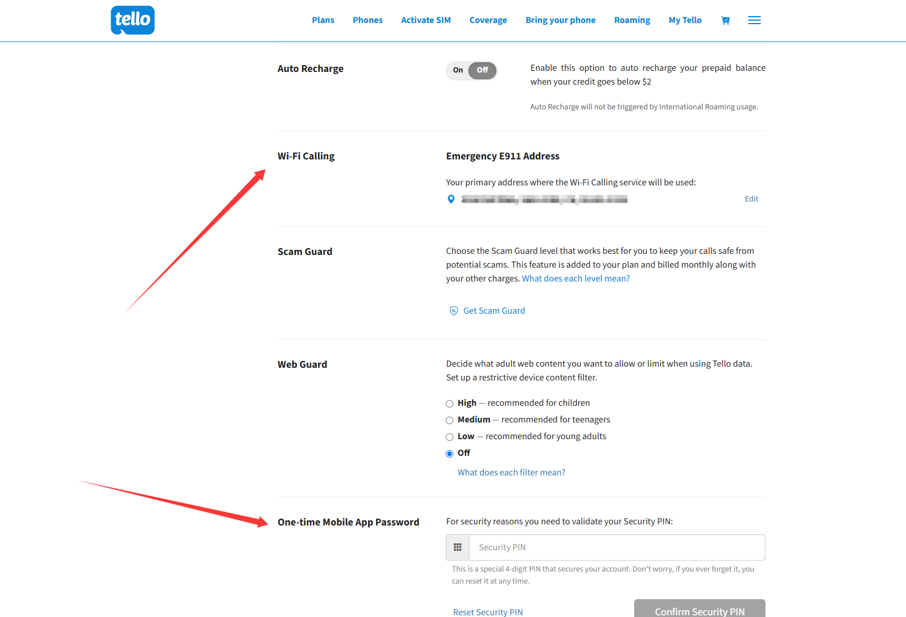Viewport: 906px width, 617px height.
Task: Go to the Coverage page
Action: point(488,20)
